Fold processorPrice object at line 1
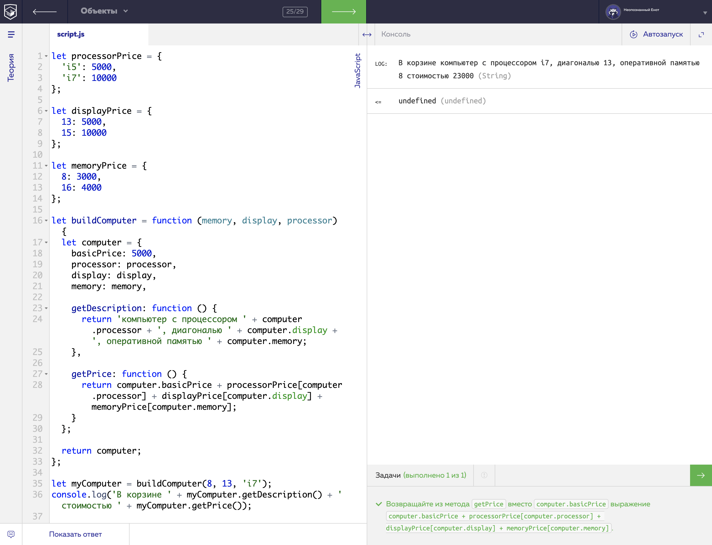712x545 pixels. pyautogui.click(x=46, y=56)
